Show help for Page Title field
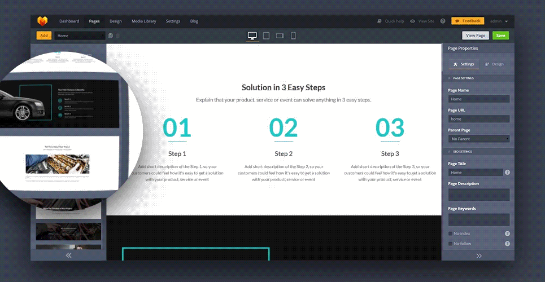The image size is (545, 282). (x=508, y=172)
